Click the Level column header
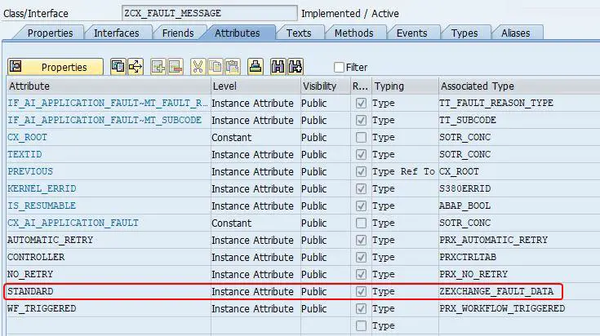The image size is (600, 336). click(x=256, y=86)
